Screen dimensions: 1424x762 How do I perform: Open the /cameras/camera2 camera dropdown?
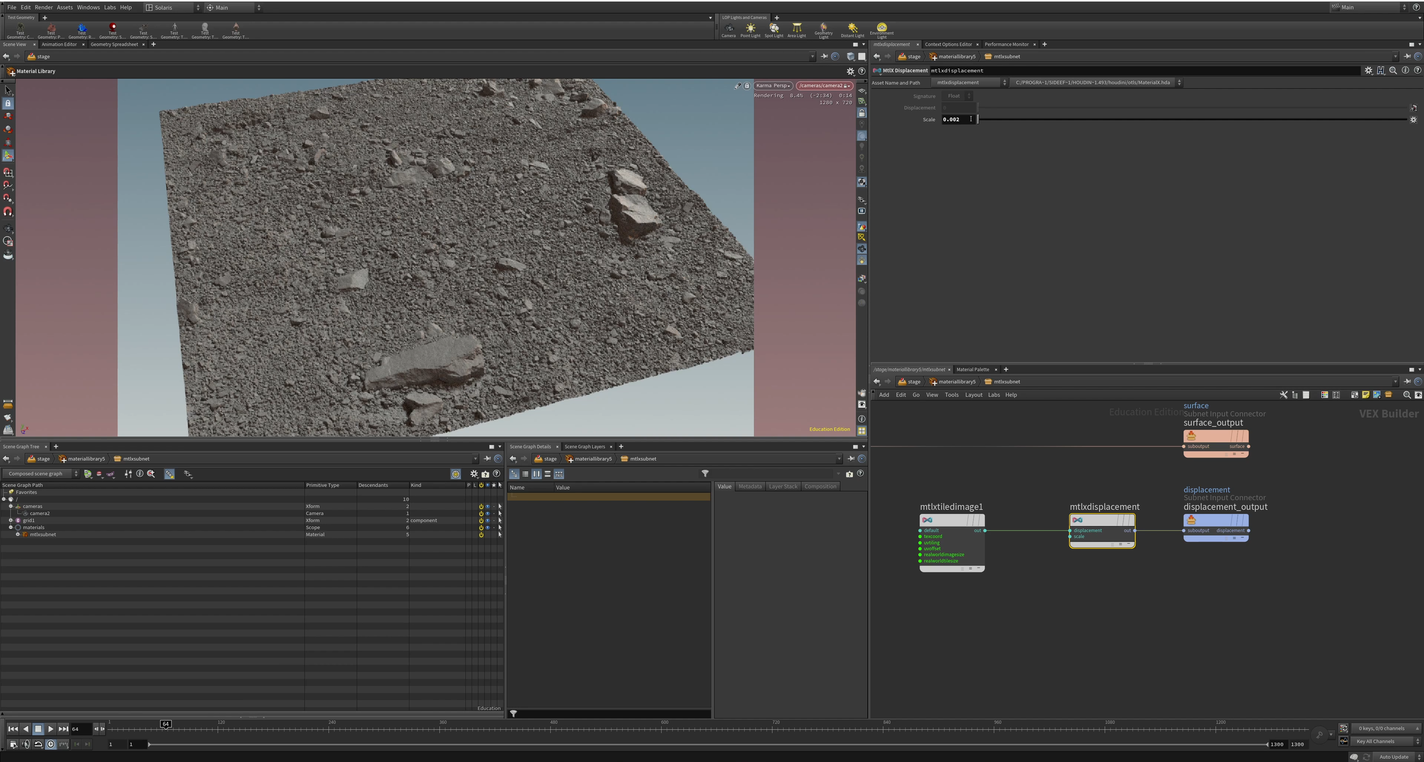[824, 85]
